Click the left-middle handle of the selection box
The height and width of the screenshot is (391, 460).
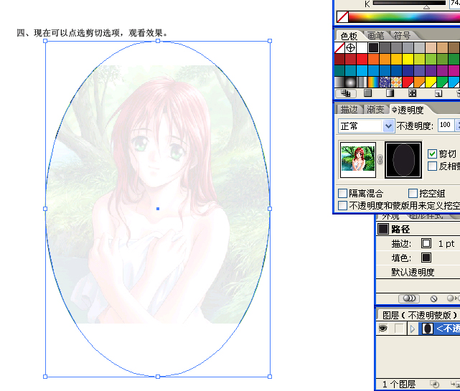click(45, 209)
